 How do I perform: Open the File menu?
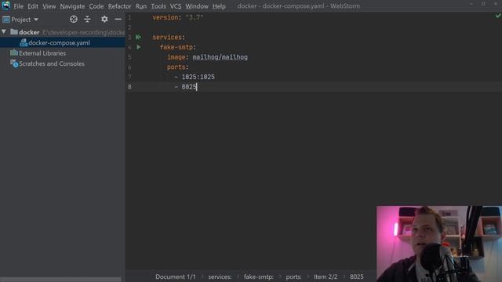point(18,6)
